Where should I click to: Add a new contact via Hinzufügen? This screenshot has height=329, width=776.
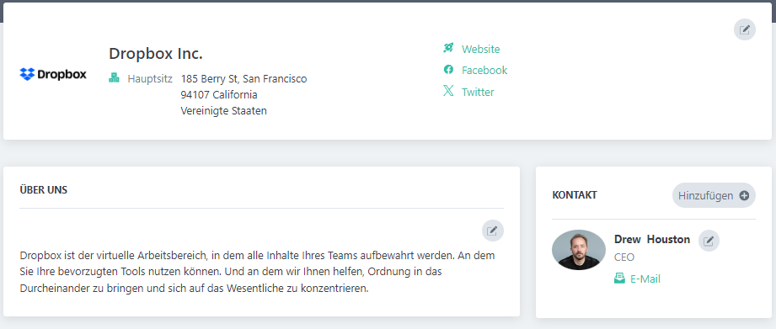coord(714,195)
